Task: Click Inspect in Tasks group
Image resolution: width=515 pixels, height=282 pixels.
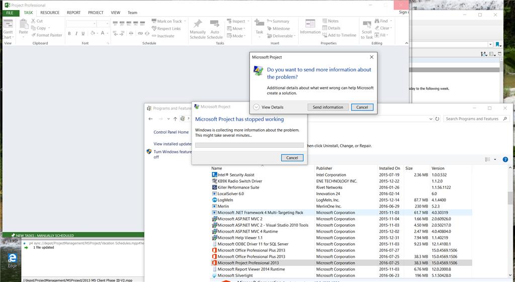Action: tap(236, 21)
